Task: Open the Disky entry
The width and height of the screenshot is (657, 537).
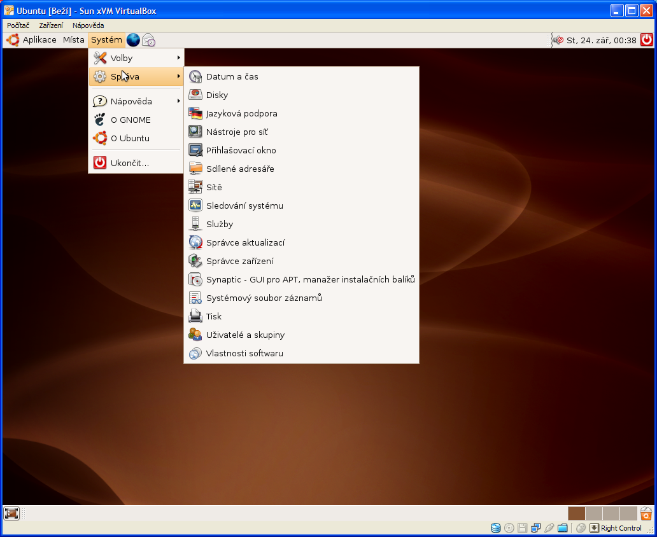Action: pos(301,95)
